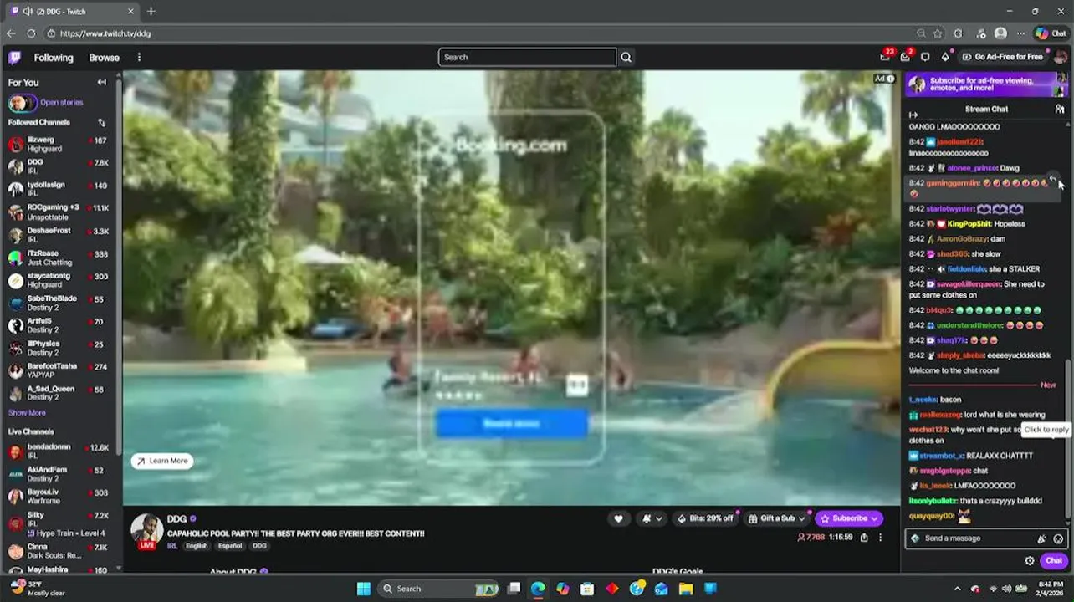The height and width of the screenshot is (602, 1074).
Task: Open the chat community users icon
Action: [1060, 109]
